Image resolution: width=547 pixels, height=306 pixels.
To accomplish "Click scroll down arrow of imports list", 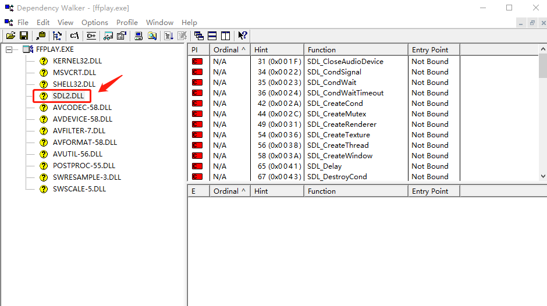I will 543,176.
